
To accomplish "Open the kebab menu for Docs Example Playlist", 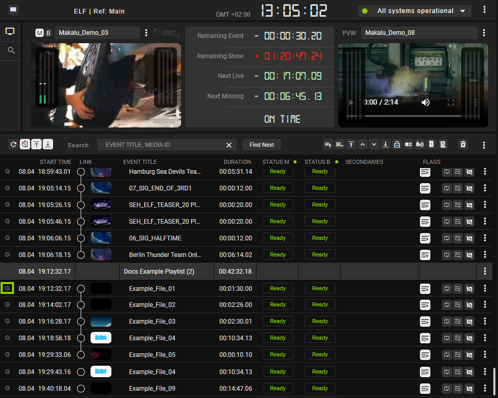I will [485, 271].
